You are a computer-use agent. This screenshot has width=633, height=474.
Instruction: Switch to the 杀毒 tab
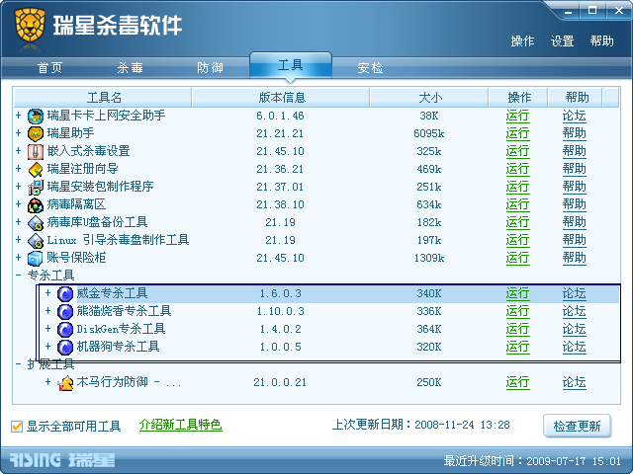pyautogui.click(x=130, y=68)
